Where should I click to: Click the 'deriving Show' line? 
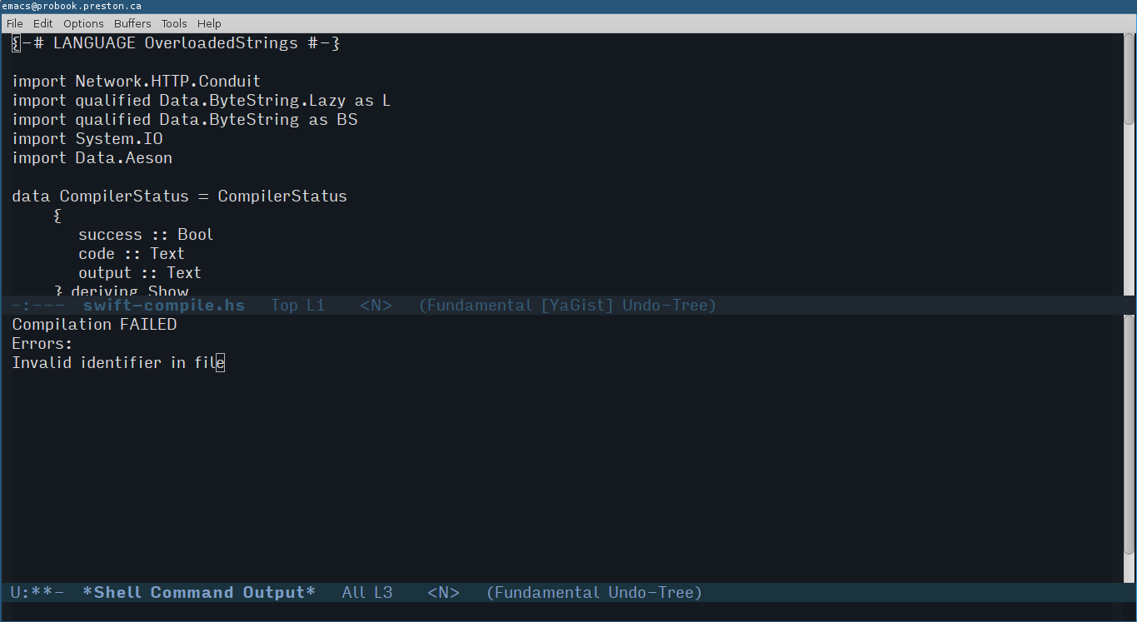coord(122,291)
